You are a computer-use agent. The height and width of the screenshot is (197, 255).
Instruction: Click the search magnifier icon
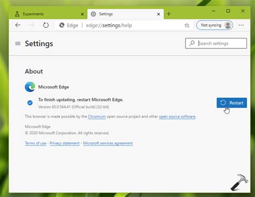pyautogui.click(x=192, y=43)
